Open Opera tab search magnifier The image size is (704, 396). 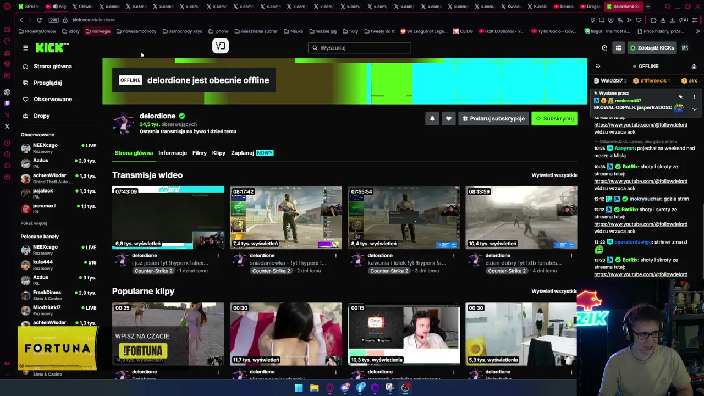[668, 7]
